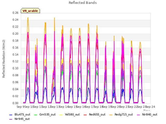Click the Sep 23 blue curve peak

pos(140,90)
